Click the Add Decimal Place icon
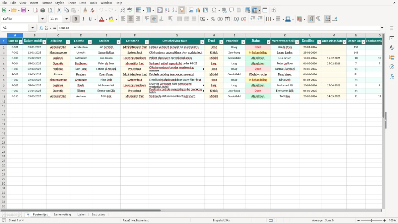The height and width of the screenshot is (223, 398). click(236, 19)
